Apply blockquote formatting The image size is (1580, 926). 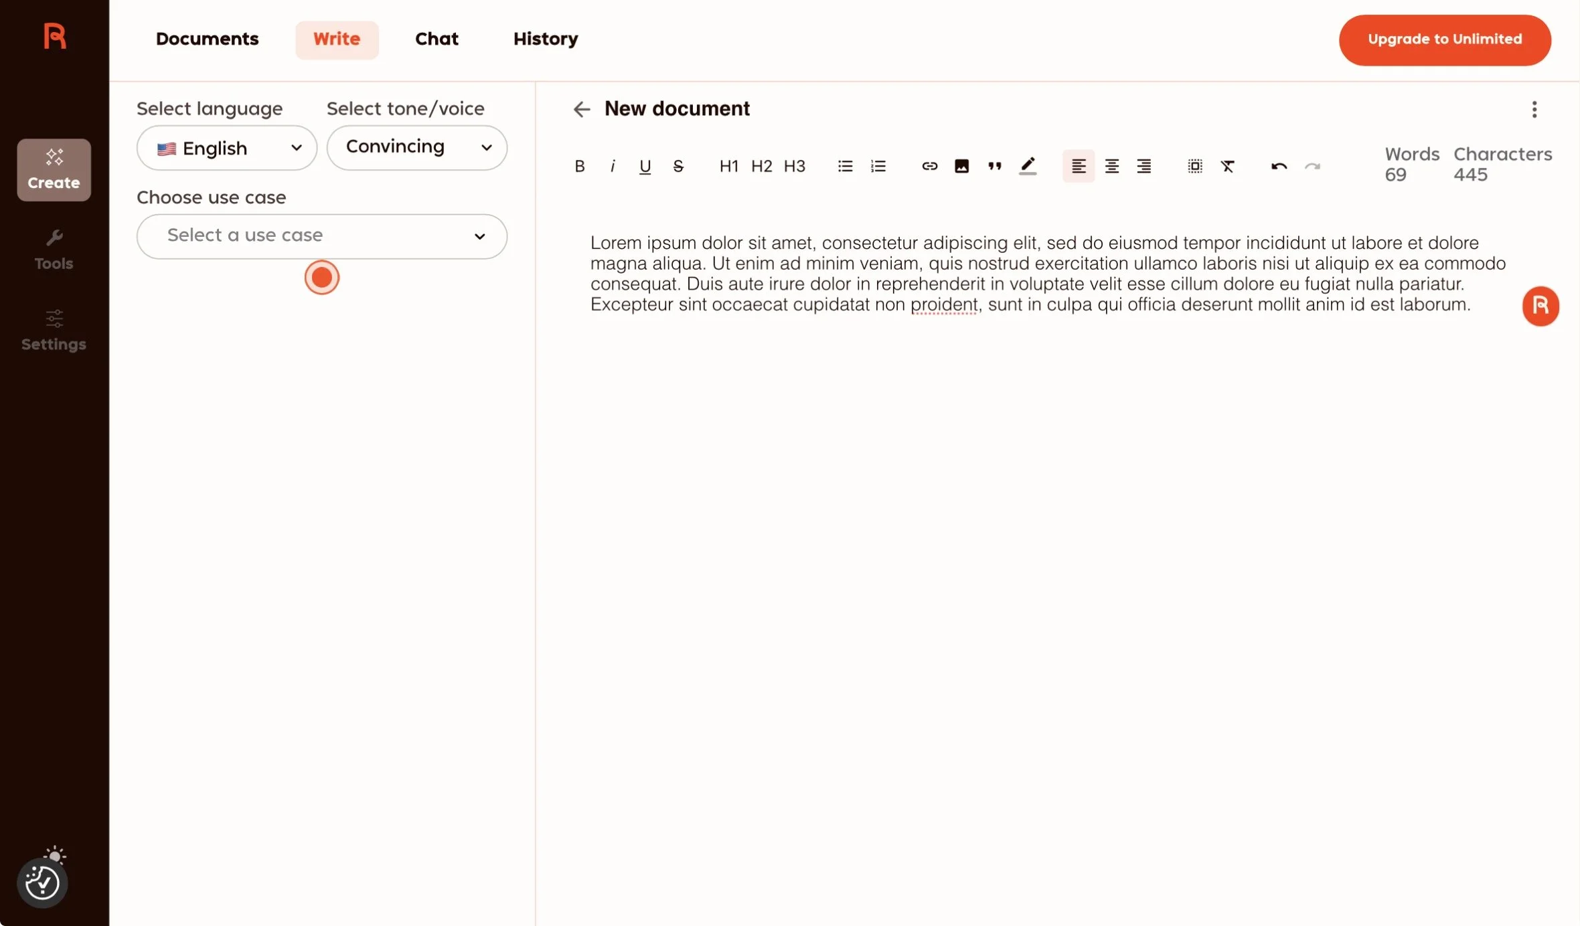[x=994, y=166]
